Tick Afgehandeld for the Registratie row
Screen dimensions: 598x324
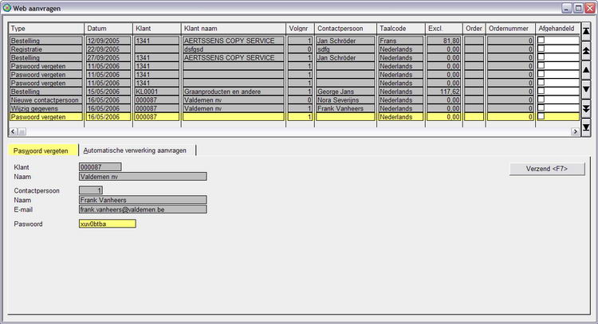pyautogui.click(x=541, y=49)
